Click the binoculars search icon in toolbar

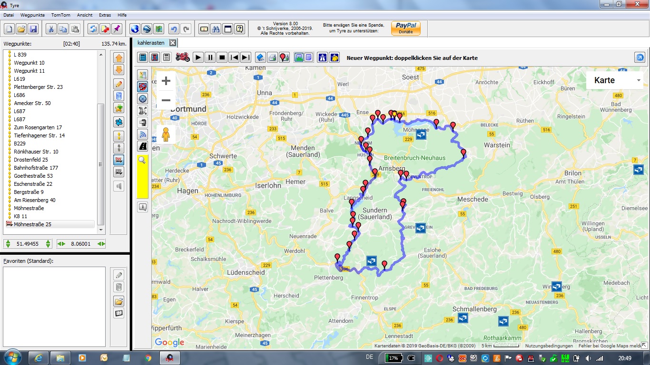(216, 29)
